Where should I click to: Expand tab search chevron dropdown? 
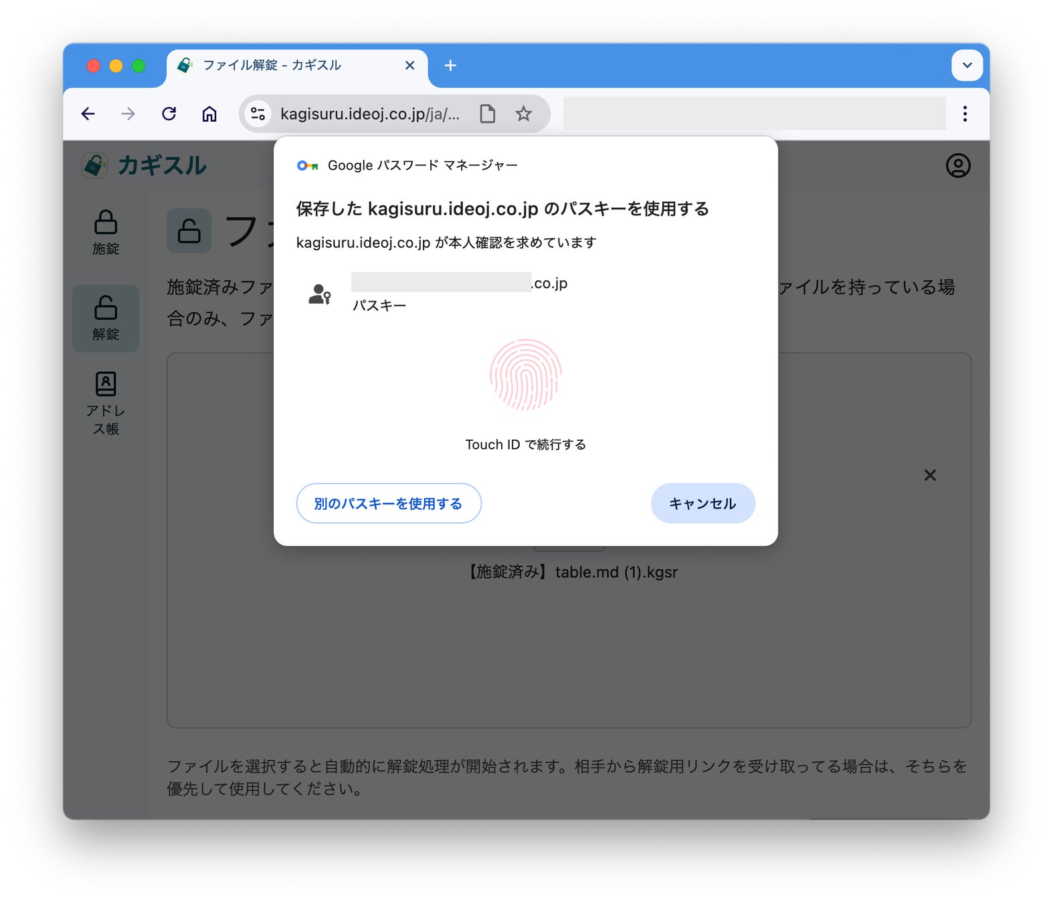[967, 66]
